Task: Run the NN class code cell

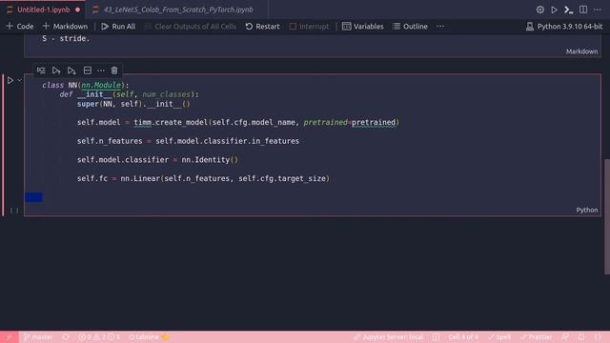Action: point(10,80)
